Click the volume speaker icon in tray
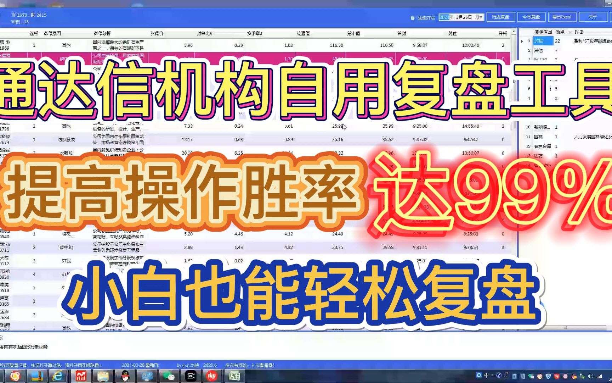This screenshot has height=383, width=612. click(591, 376)
